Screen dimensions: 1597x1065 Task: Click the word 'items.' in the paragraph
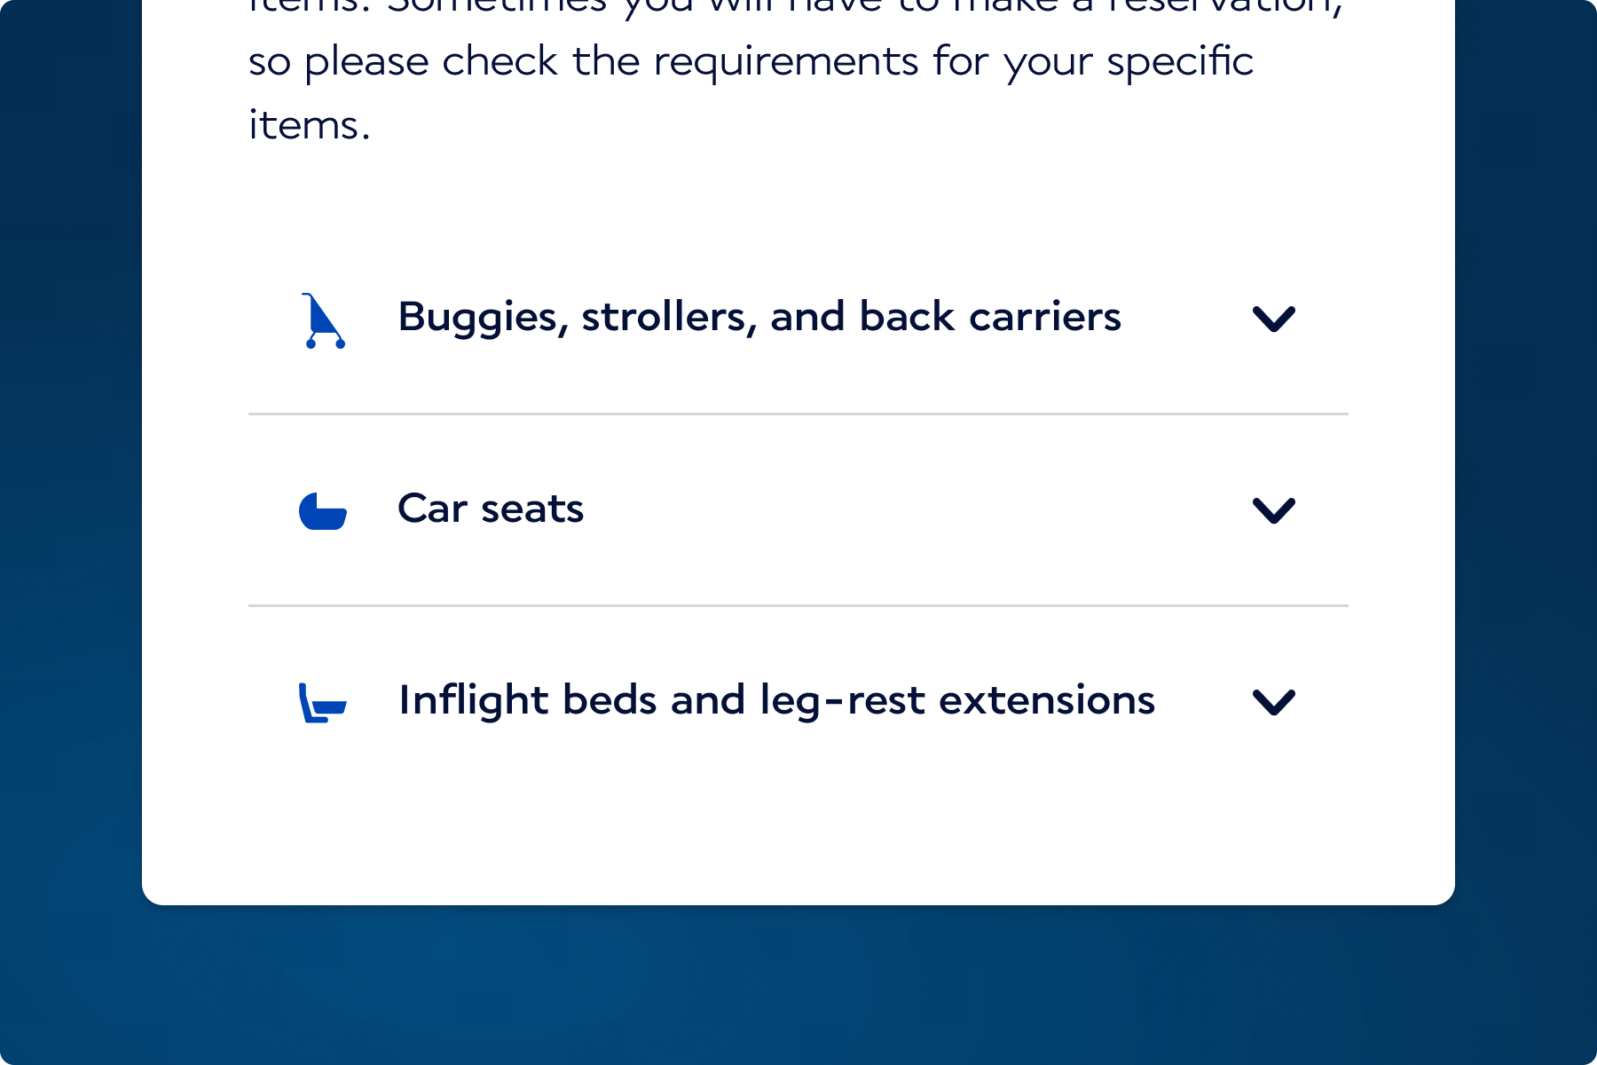[x=309, y=125]
